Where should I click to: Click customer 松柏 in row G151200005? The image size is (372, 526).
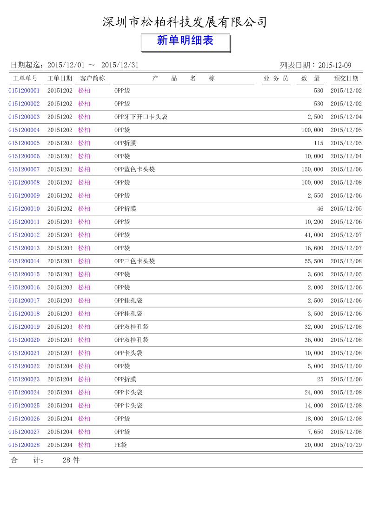tap(84, 143)
